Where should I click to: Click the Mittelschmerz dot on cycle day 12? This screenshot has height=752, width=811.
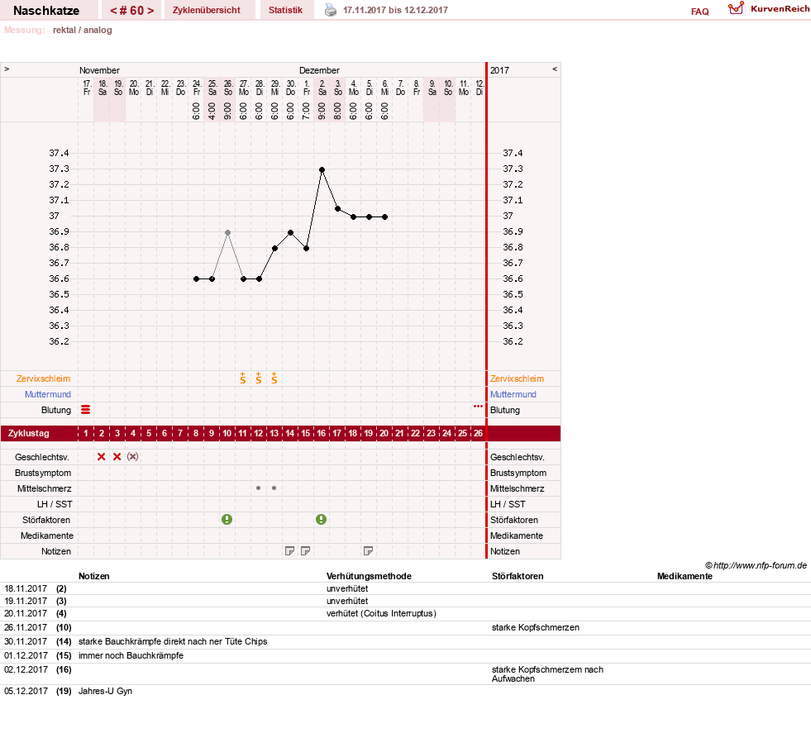258,488
